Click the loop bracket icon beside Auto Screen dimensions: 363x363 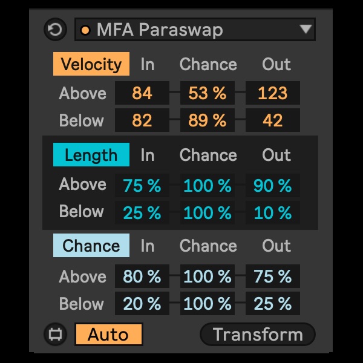55,334
